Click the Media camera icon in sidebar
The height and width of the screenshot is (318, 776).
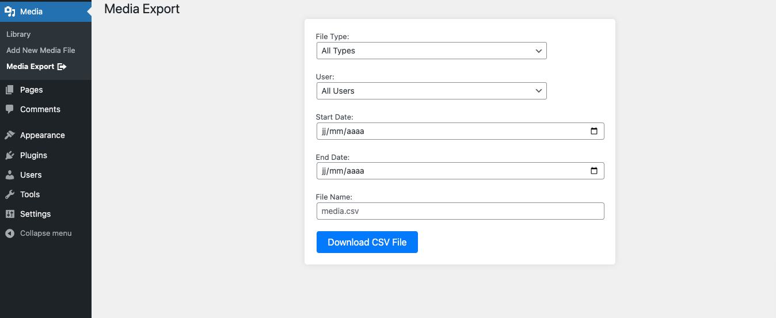[10, 12]
